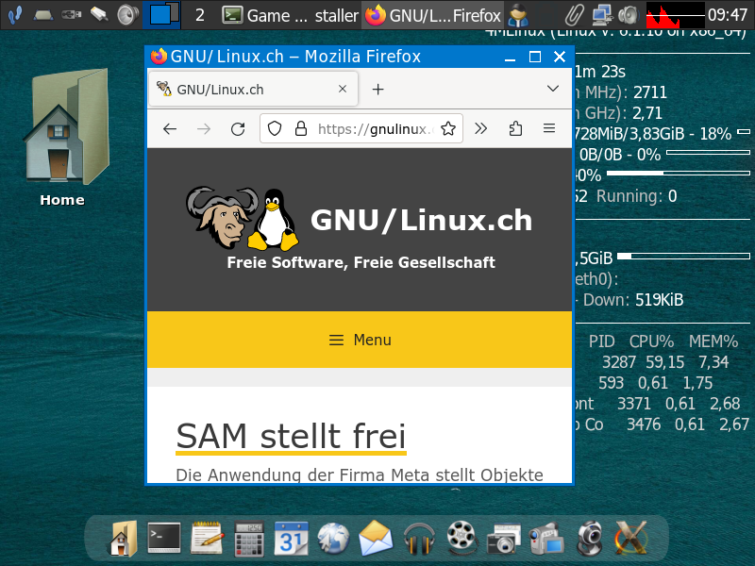Open camcorder screen recorder in dock
755x566 pixels.
(x=546, y=539)
